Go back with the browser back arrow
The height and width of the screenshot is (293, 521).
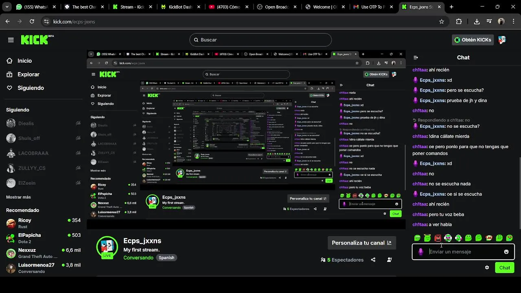8,22
